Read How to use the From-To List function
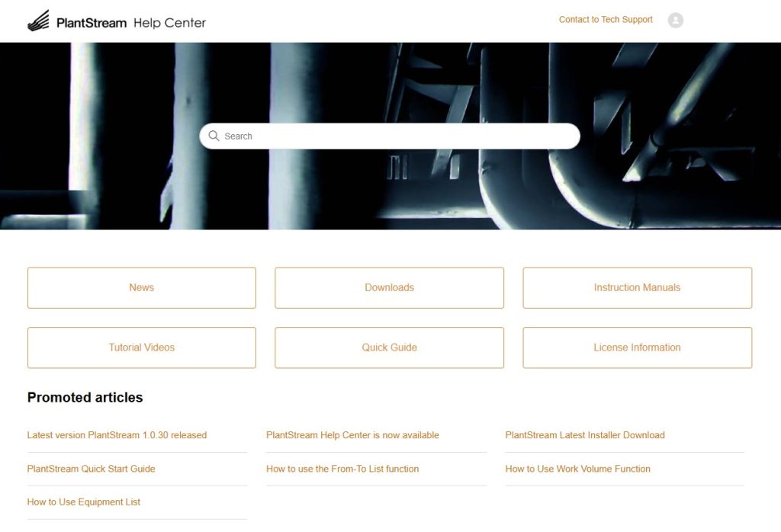Screen dimensions: 781x532 [x=342, y=469]
